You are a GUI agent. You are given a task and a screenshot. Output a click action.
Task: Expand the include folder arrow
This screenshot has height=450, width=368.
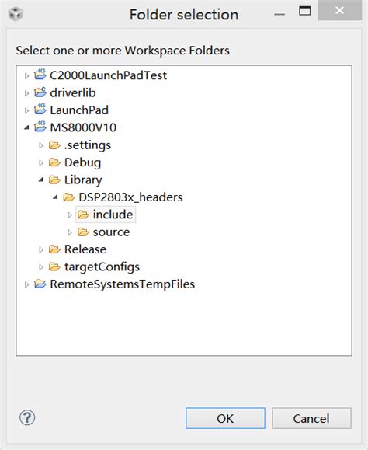tap(70, 215)
